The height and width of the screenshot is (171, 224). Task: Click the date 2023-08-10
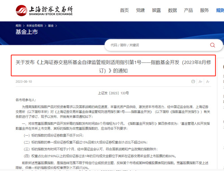(x=24, y=81)
